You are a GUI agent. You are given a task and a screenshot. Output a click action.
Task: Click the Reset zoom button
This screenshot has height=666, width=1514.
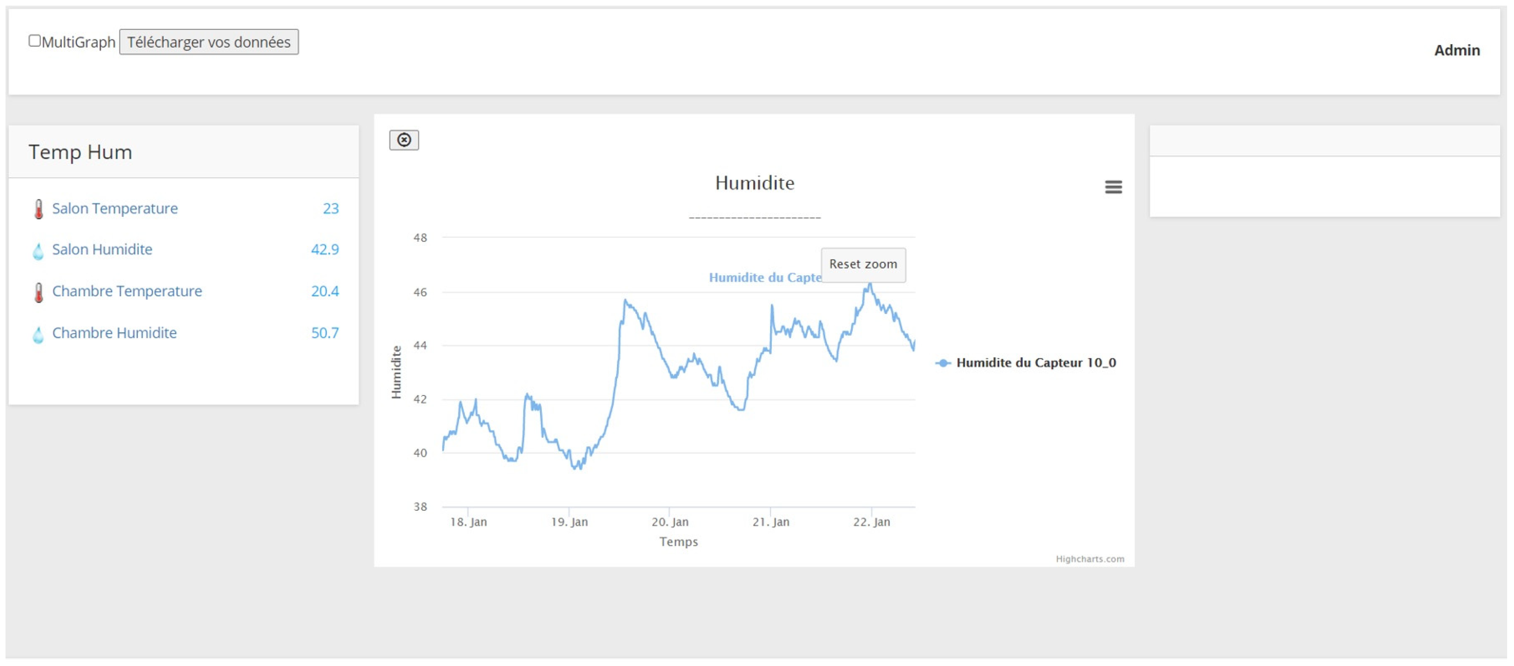tap(863, 264)
